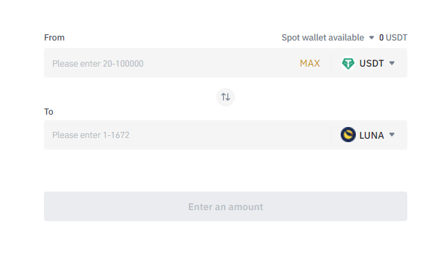This screenshot has height=276, width=441.
Task: Click the To label
Action: [x=49, y=112]
